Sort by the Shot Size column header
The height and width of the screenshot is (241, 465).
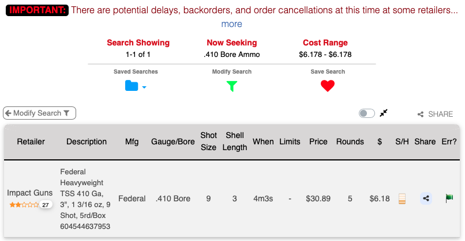[208, 141]
